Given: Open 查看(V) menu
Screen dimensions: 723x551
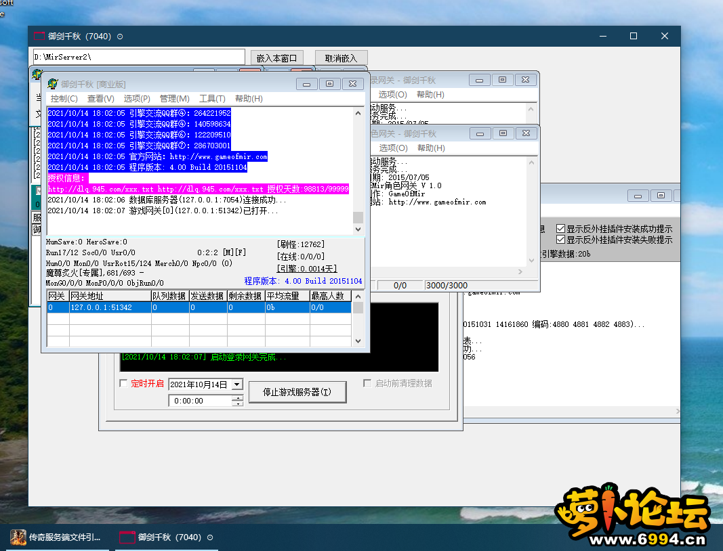Looking at the screenshot, I should [100, 99].
